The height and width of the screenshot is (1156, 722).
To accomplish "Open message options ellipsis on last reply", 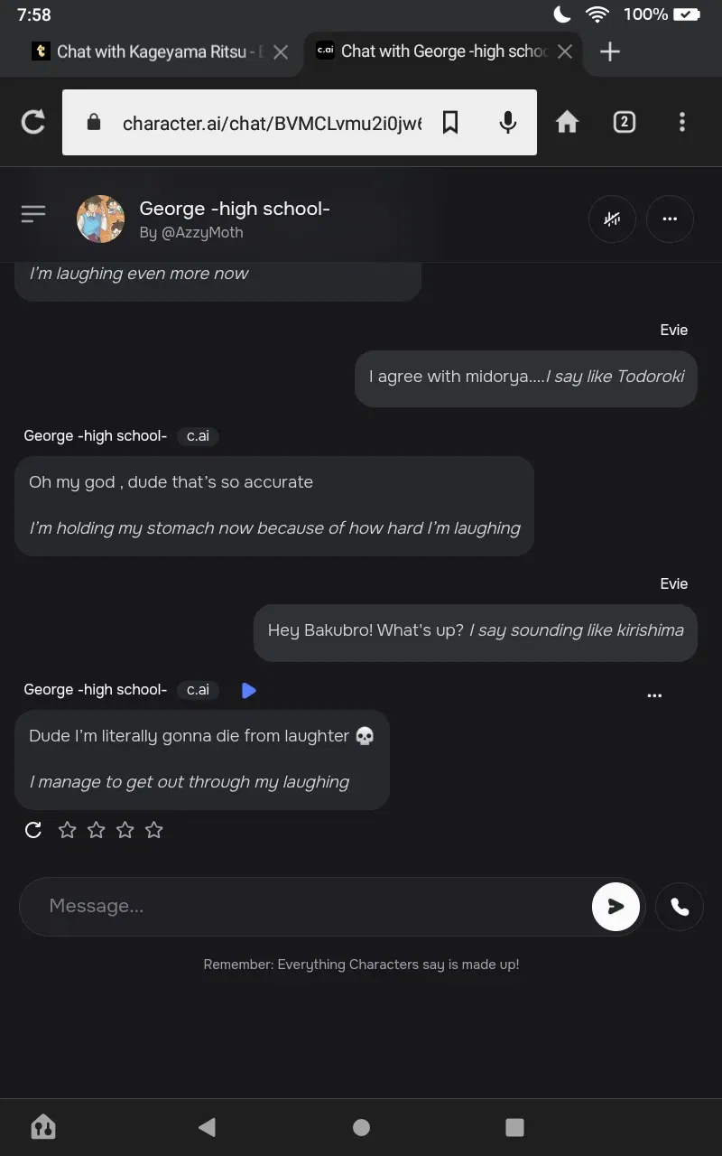I will tap(655, 695).
